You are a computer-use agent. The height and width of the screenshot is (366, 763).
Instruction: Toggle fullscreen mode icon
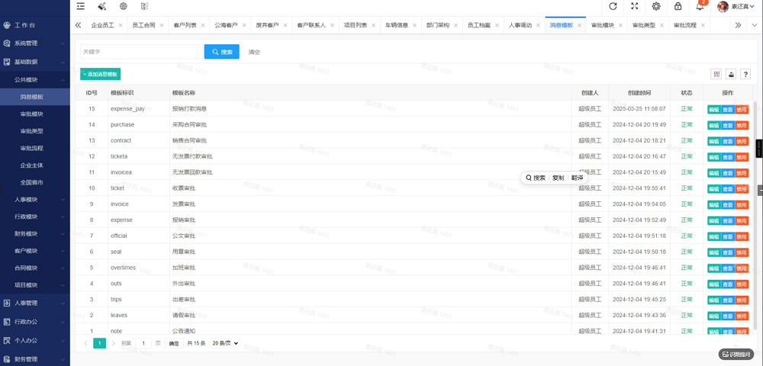click(x=635, y=6)
